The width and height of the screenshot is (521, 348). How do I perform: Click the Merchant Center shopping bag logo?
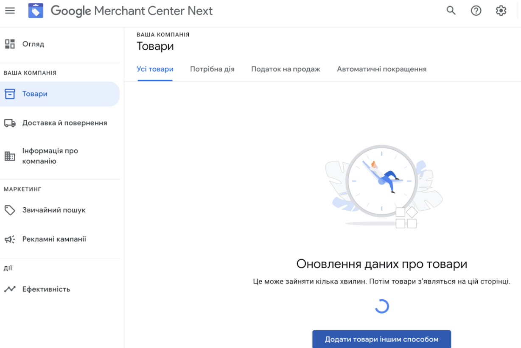click(36, 10)
